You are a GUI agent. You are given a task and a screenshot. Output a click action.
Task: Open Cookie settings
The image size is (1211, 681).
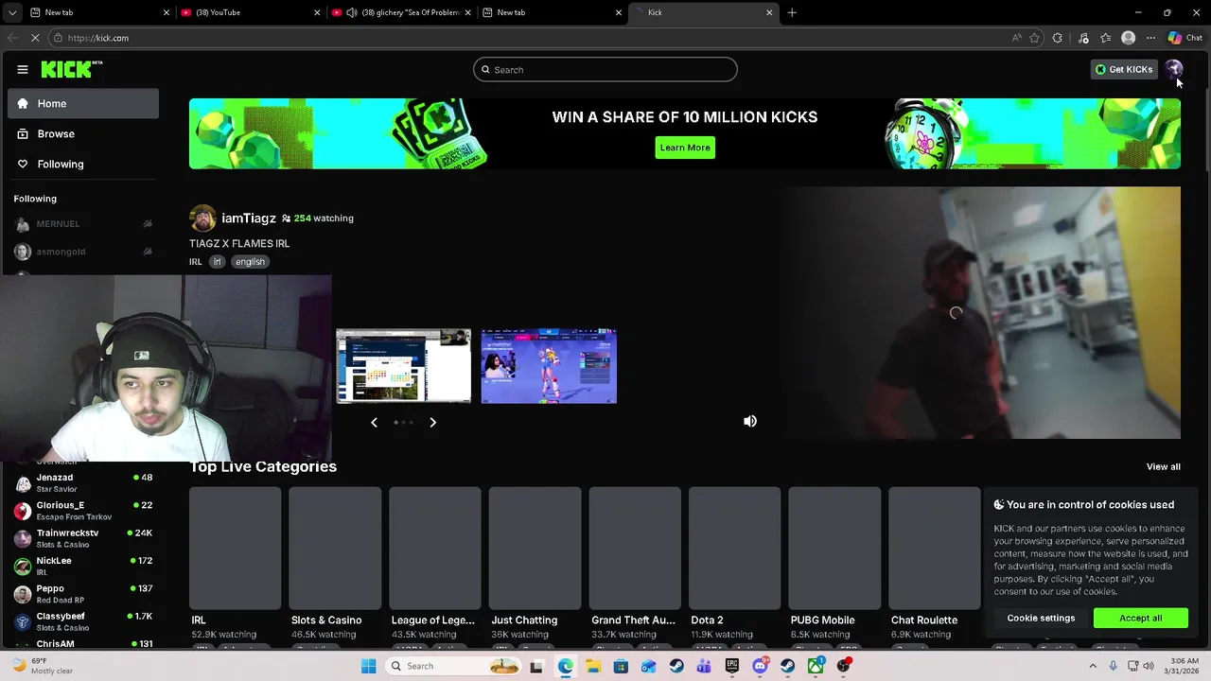pyautogui.click(x=1041, y=618)
